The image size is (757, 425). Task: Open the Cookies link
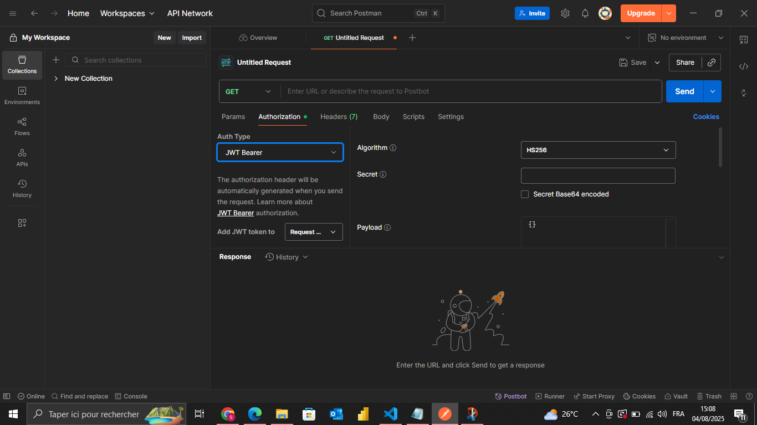pyautogui.click(x=706, y=117)
